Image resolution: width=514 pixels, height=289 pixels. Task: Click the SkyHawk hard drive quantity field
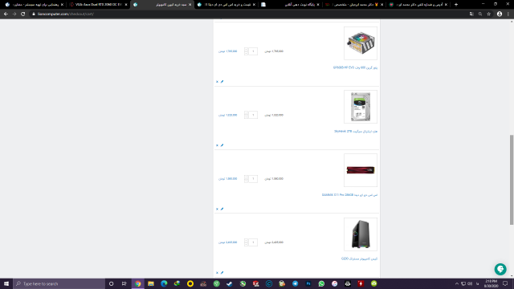click(253, 115)
